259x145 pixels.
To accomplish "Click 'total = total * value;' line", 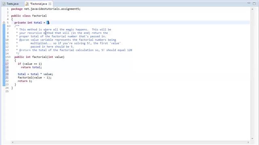I will 35,74.
